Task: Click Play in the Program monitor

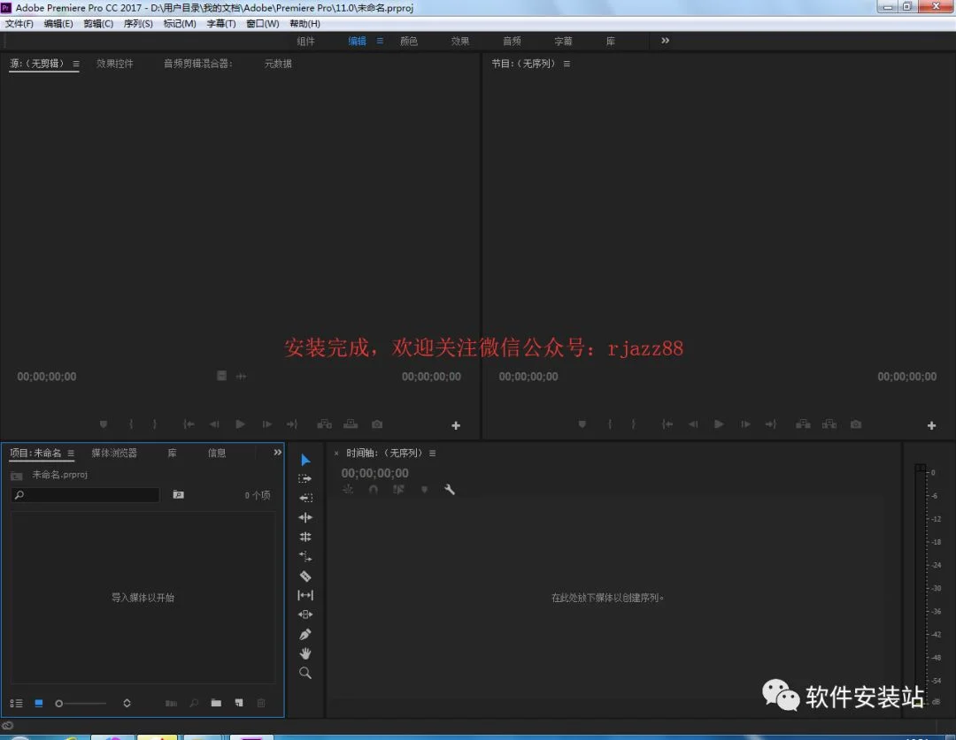Action: (720, 423)
